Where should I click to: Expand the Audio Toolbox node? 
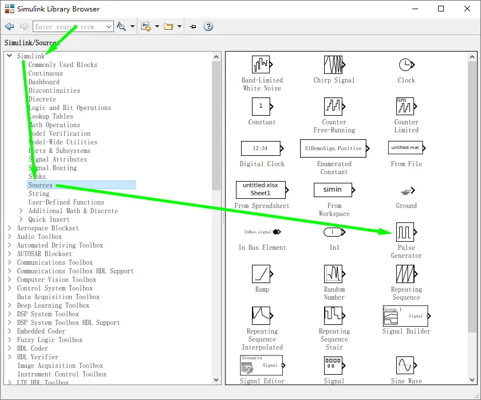pyautogui.click(x=10, y=236)
